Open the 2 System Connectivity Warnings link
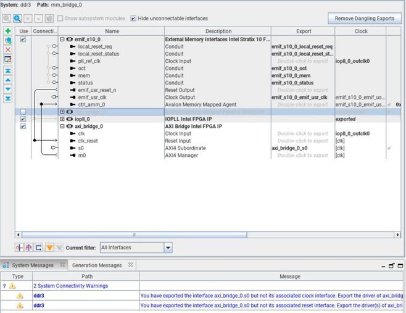 pos(71,286)
